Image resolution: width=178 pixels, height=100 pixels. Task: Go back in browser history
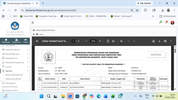tap(4, 10)
